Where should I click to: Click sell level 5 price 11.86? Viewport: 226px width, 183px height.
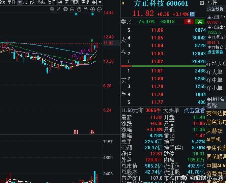[x=157, y=30]
